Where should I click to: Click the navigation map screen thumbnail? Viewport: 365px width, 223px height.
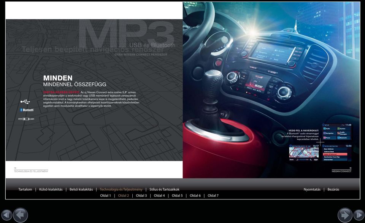pos(304,152)
